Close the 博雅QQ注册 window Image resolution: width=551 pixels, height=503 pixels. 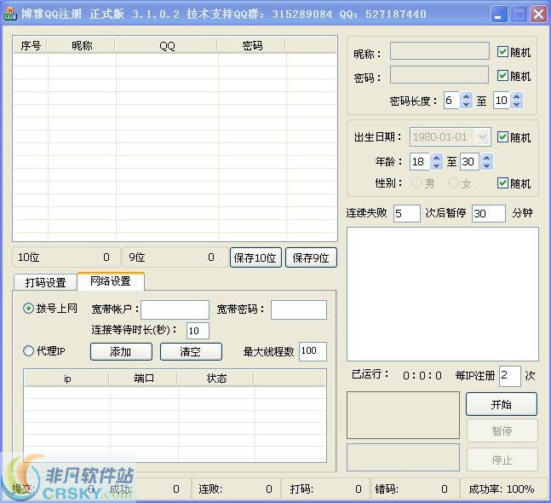[538, 14]
